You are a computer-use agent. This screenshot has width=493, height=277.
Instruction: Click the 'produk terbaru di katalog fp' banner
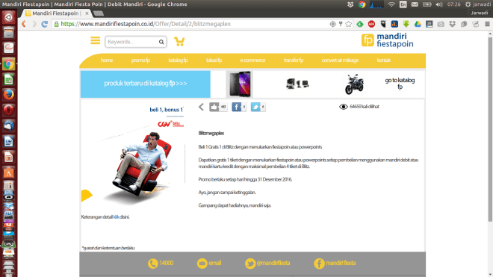coord(146,84)
